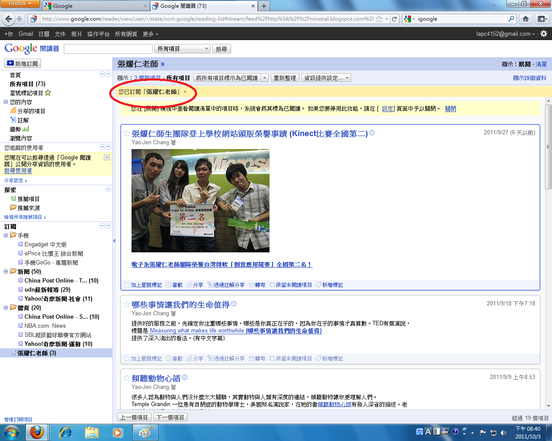This screenshot has width=552, height=441.
Task: Open the Firefox menu button
Action: point(20,3)
